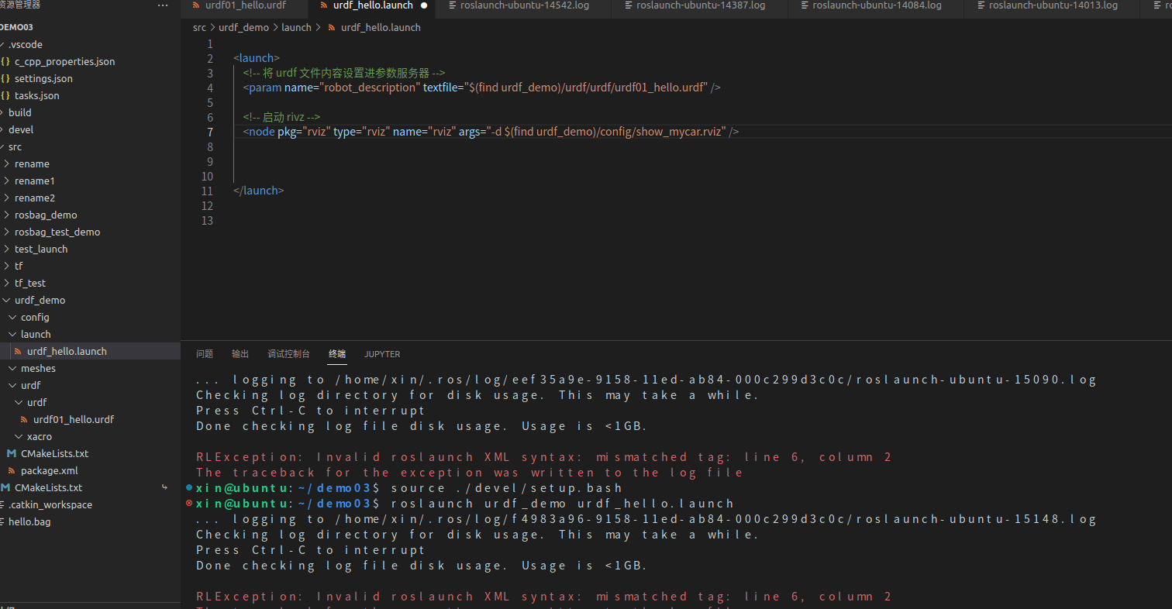Click the blue success dot beside the source command
This screenshot has height=609, width=1172.
click(x=189, y=487)
